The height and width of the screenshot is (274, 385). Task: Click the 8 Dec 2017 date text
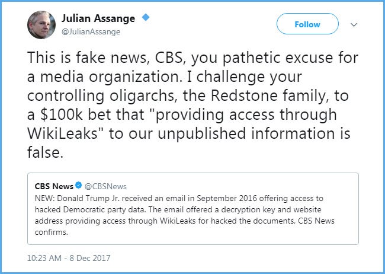coord(89,258)
